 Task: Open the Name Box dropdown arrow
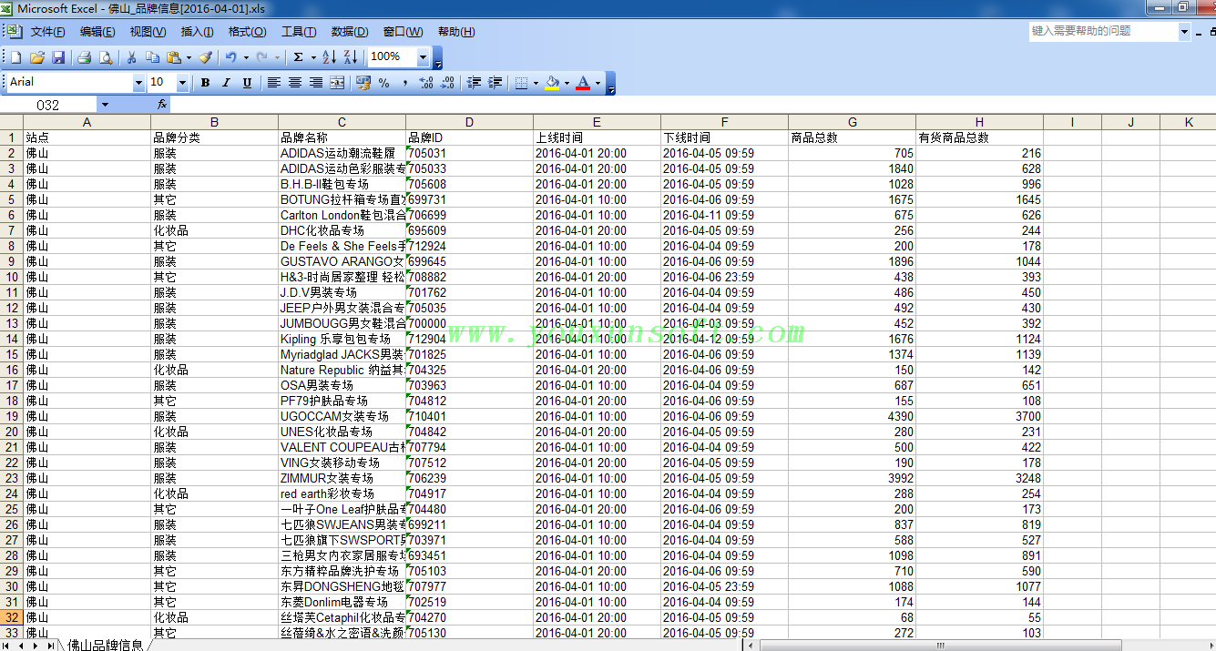coord(104,106)
